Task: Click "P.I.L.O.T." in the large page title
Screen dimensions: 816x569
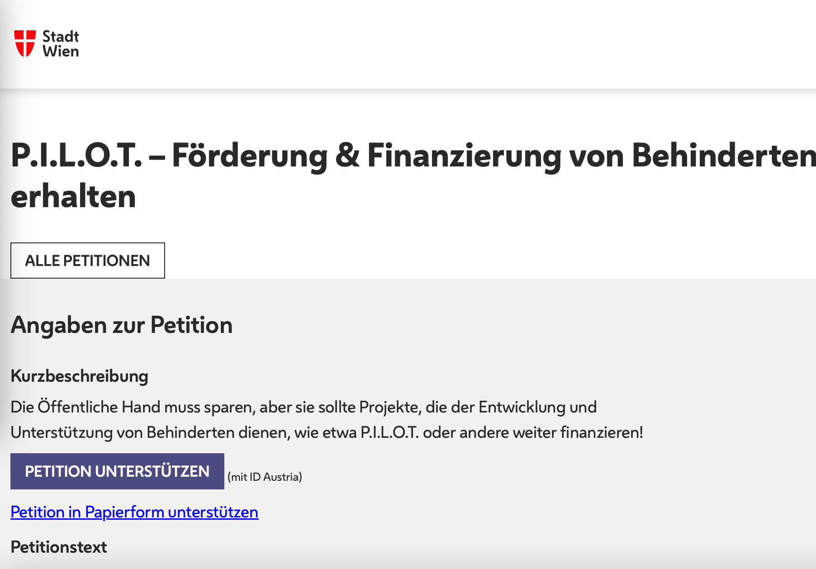Action: pyautogui.click(x=76, y=156)
